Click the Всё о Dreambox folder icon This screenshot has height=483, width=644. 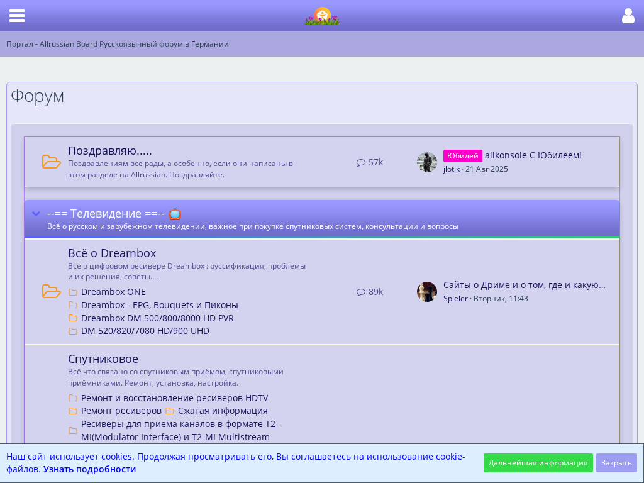[51, 291]
